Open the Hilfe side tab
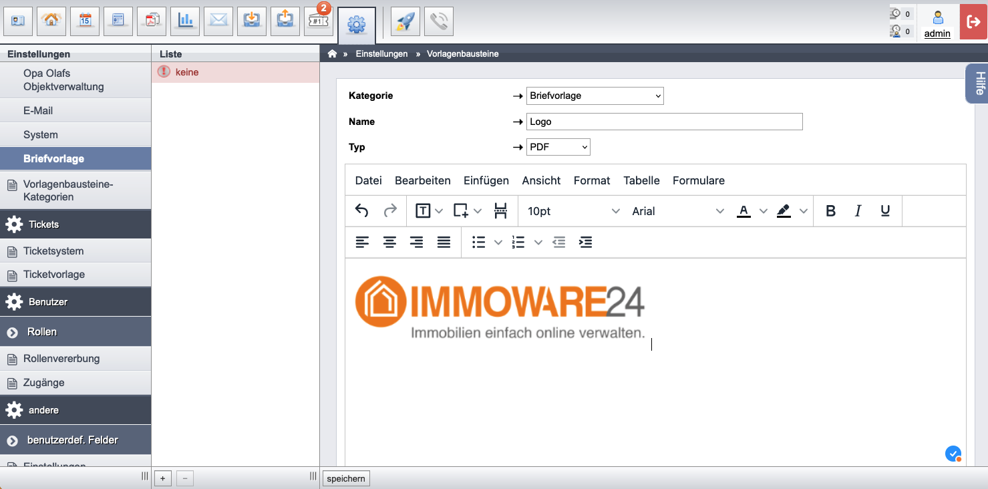The image size is (988, 489). (x=977, y=84)
